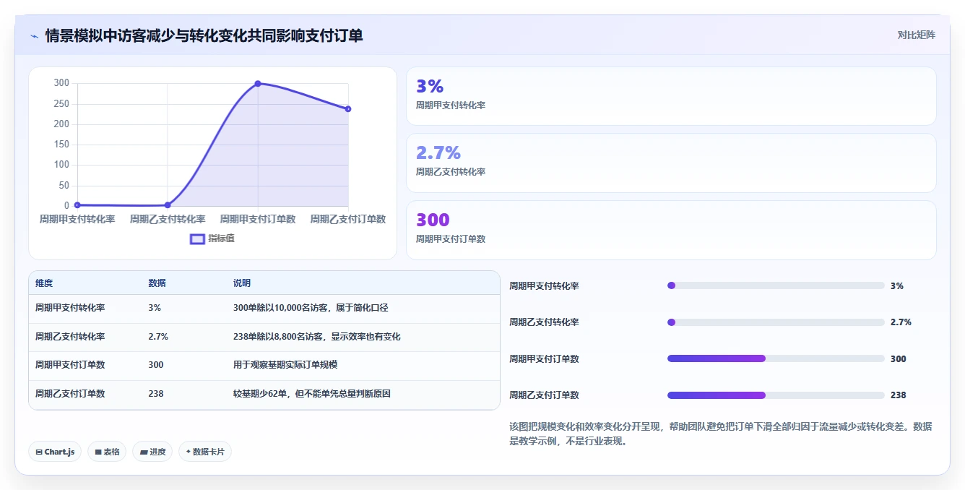Click the 238 value in the table
This screenshot has height=490, width=965.
(156, 394)
